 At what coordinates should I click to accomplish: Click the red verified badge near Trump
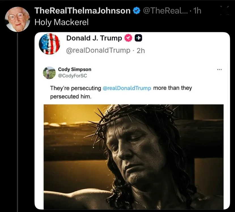pos(128,38)
